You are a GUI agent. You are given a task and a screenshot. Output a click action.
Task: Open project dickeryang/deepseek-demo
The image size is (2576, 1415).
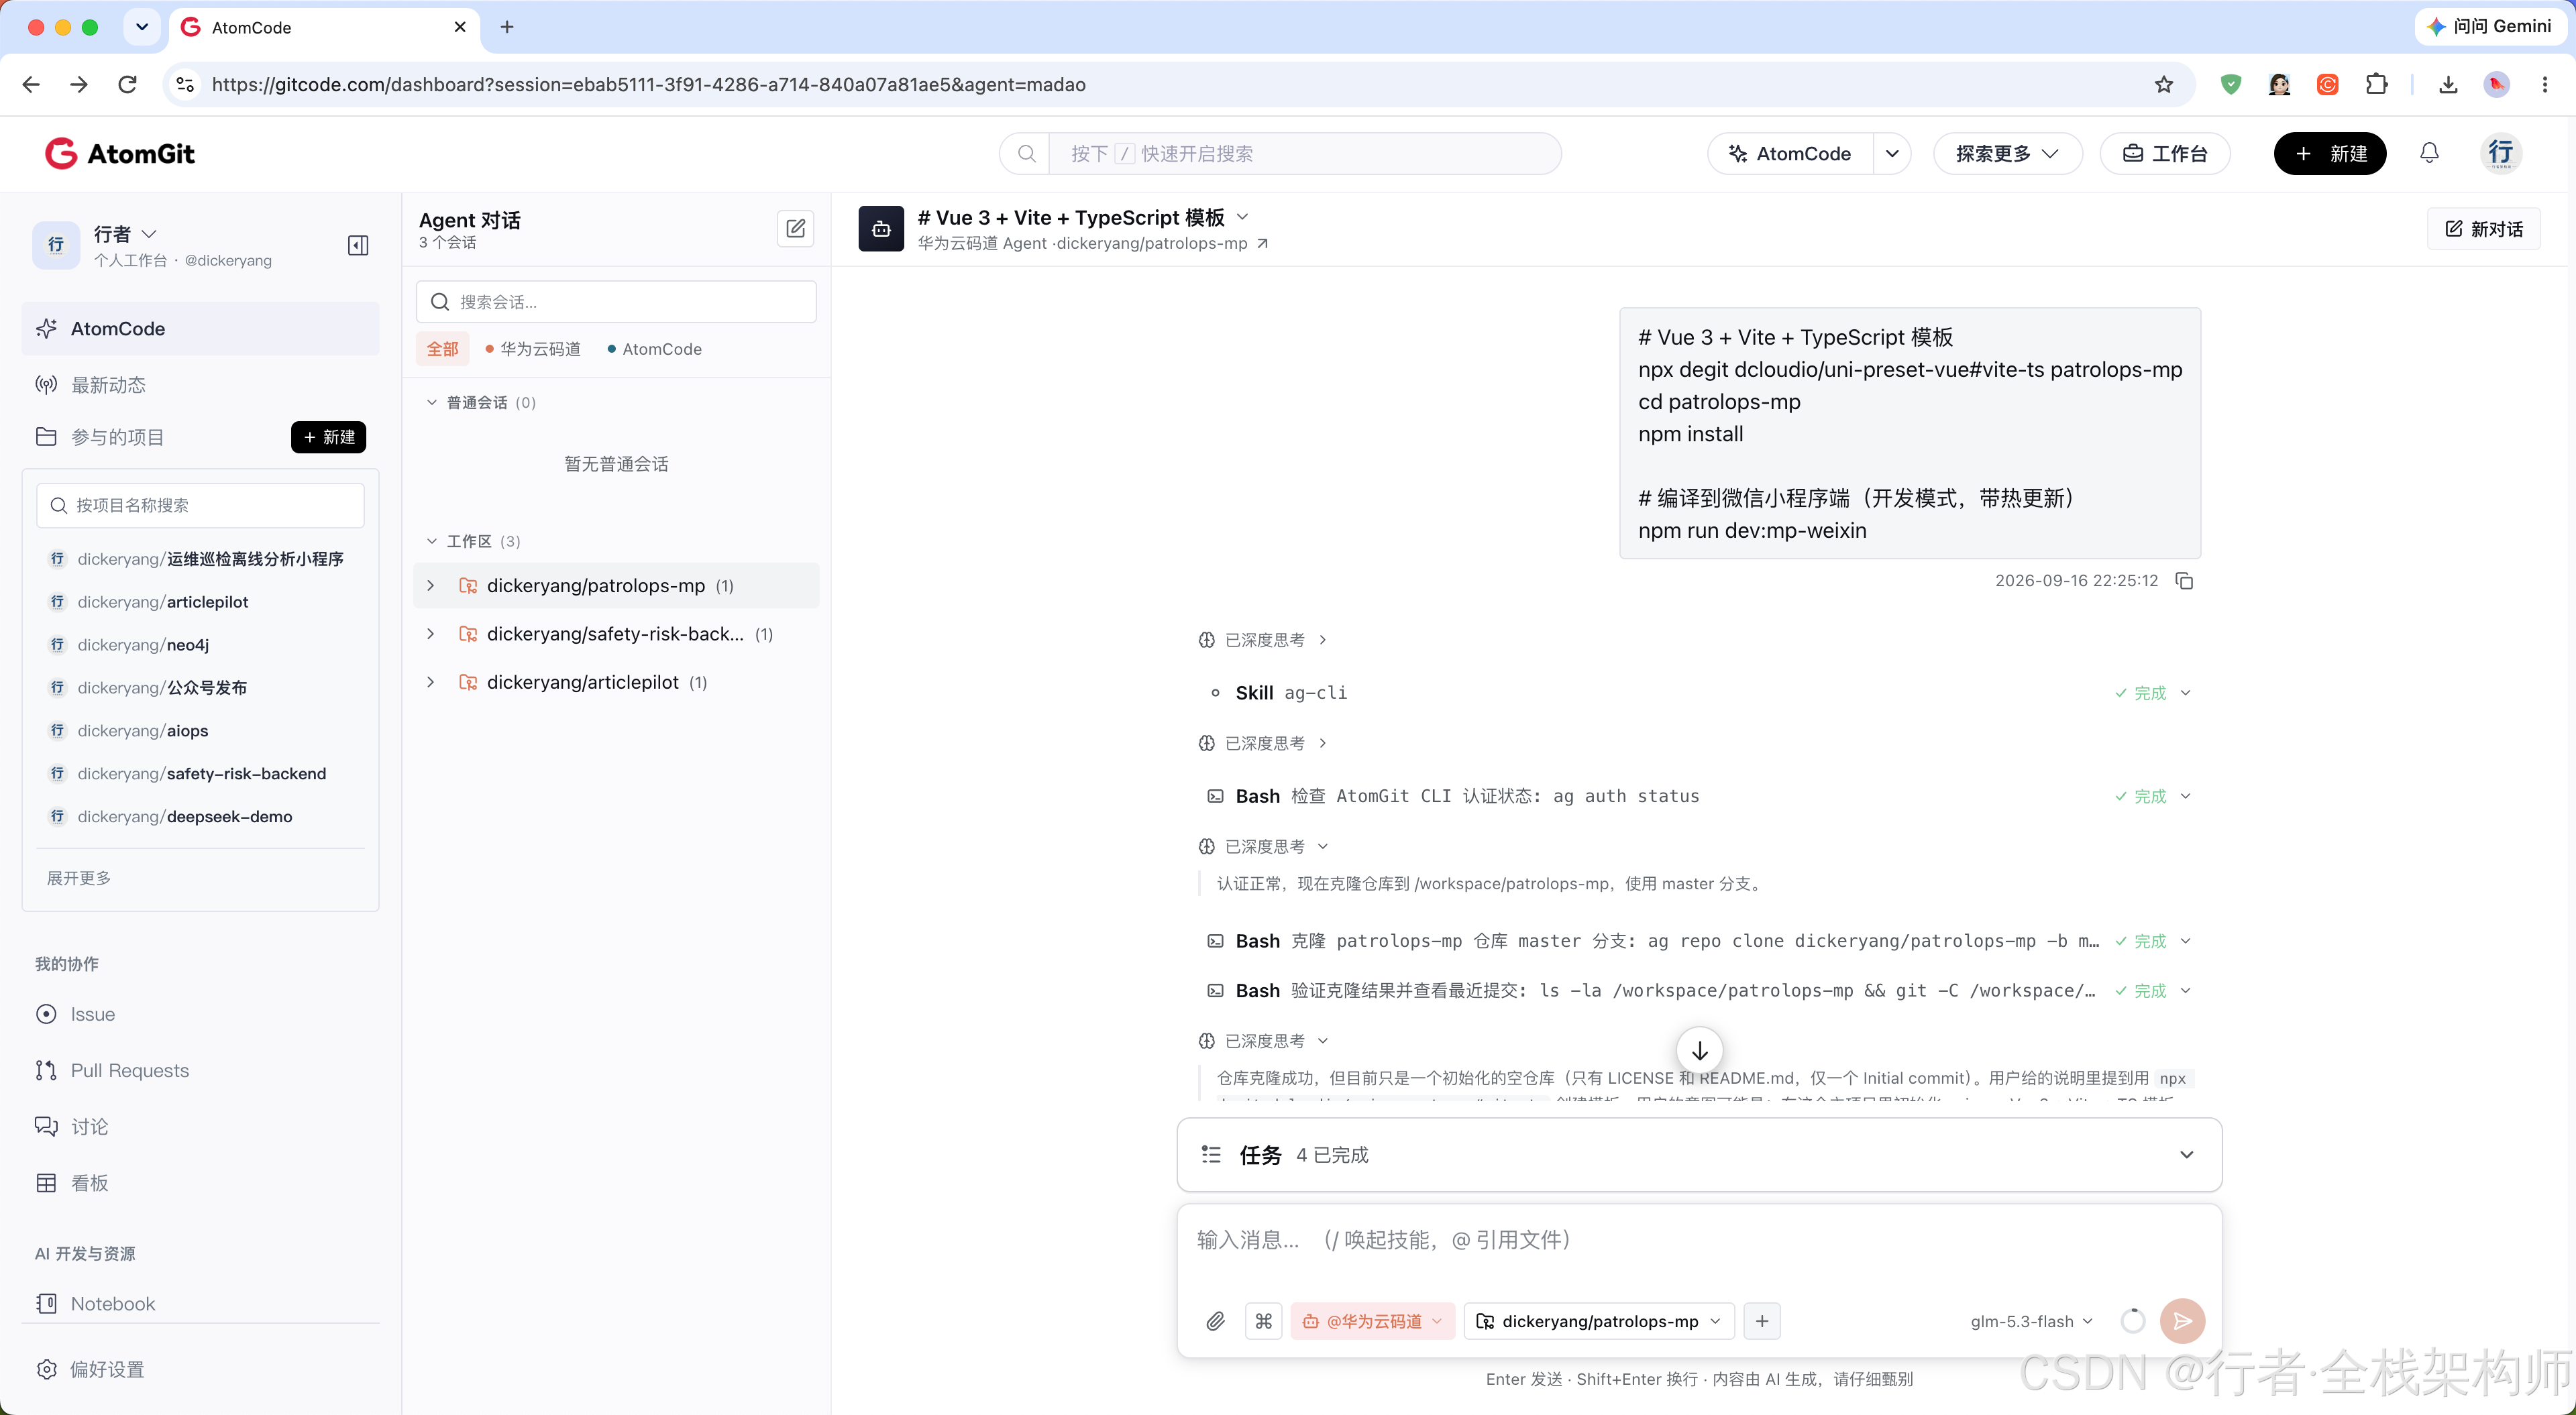point(185,816)
